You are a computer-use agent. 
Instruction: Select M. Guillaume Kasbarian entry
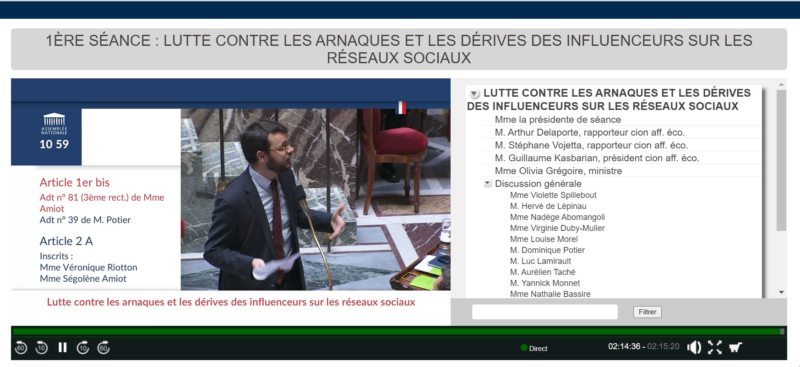[x=597, y=158]
